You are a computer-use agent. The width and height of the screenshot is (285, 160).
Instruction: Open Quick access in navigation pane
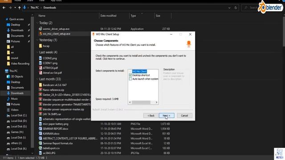16,19
